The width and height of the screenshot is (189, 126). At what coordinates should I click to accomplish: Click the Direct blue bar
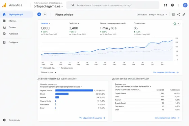(62, 94)
